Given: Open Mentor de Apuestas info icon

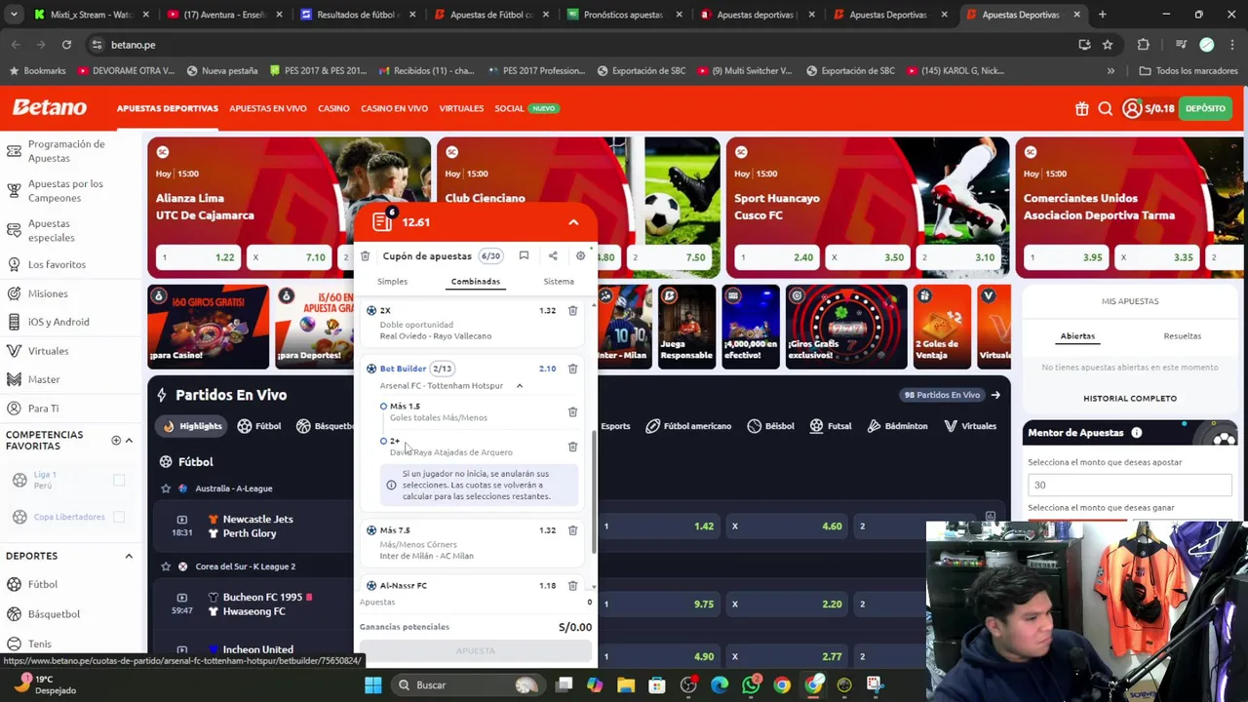Looking at the screenshot, I should click(1137, 433).
